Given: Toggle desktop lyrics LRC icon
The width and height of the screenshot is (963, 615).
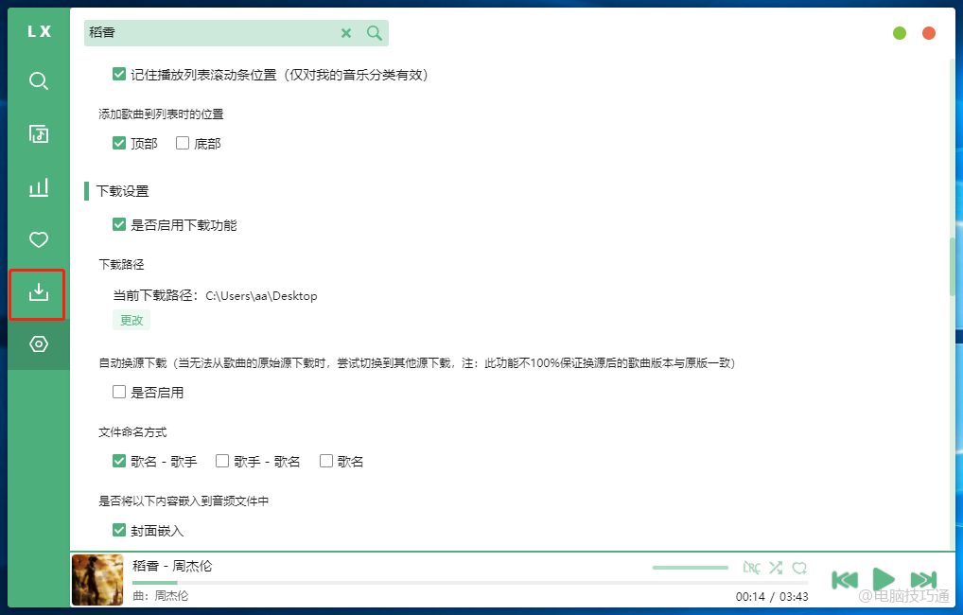Looking at the screenshot, I should tap(751, 568).
